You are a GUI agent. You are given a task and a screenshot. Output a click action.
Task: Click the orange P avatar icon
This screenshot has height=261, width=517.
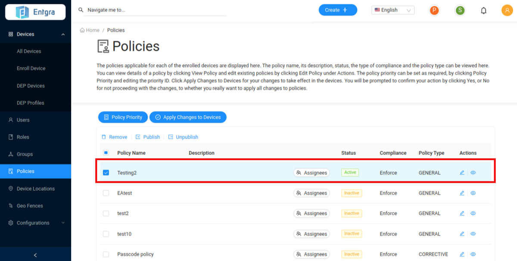[434, 10]
